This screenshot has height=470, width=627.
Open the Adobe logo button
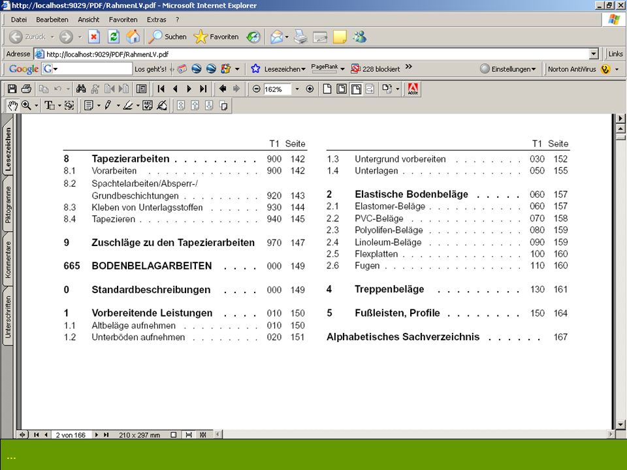pyautogui.click(x=413, y=89)
